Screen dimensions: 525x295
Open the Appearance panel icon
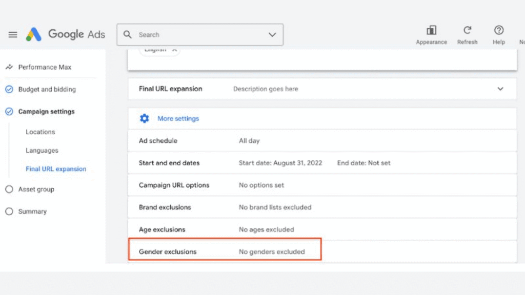click(431, 30)
